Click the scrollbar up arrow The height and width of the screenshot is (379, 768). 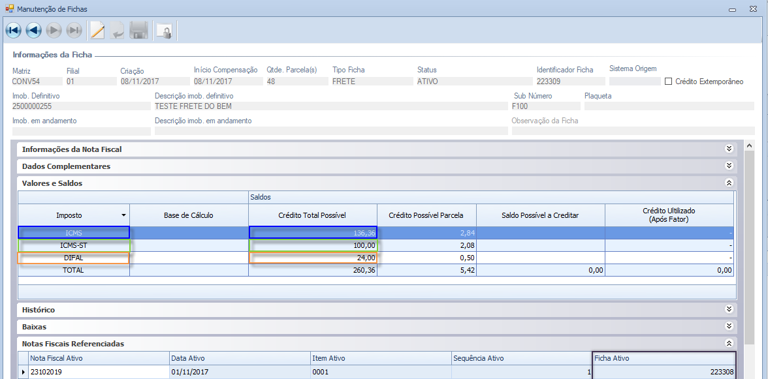point(750,146)
